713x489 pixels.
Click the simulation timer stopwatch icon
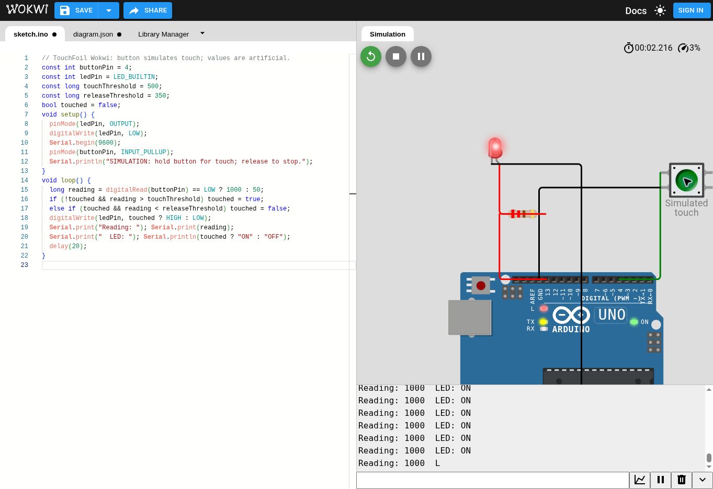pos(628,48)
